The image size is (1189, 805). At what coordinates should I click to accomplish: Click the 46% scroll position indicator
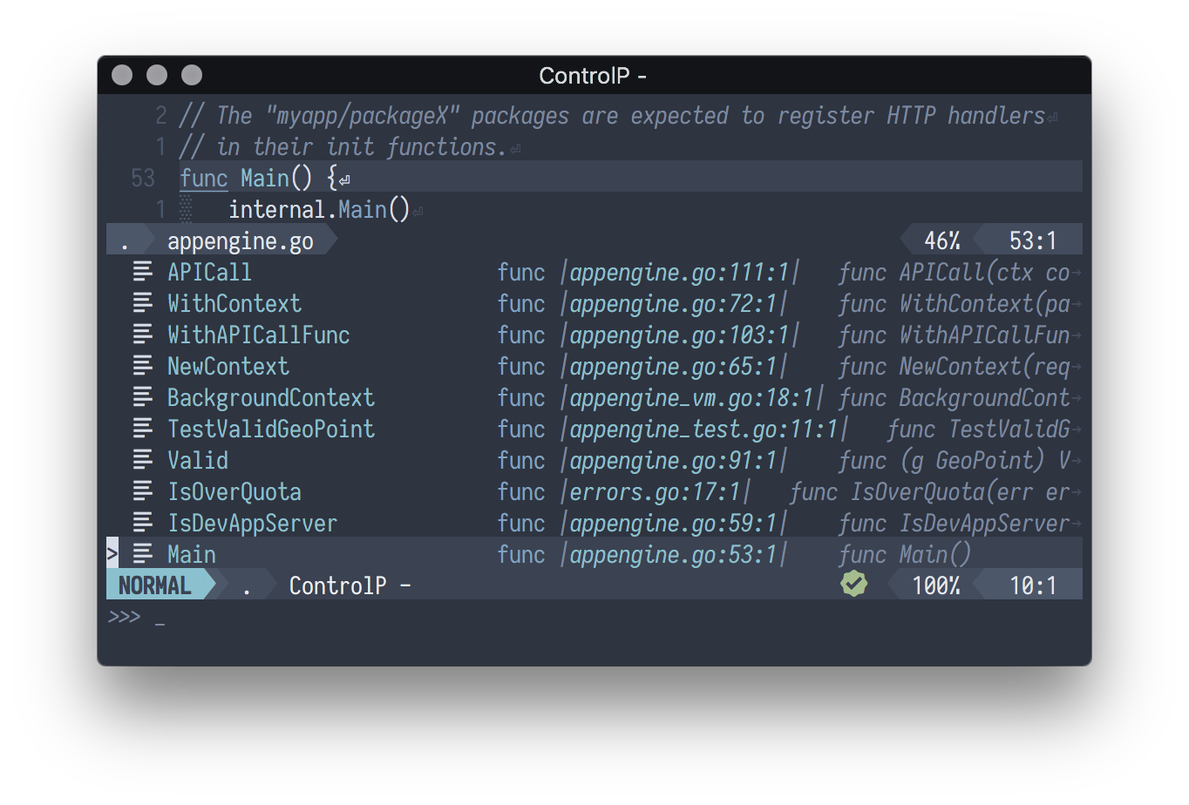click(x=941, y=240)
